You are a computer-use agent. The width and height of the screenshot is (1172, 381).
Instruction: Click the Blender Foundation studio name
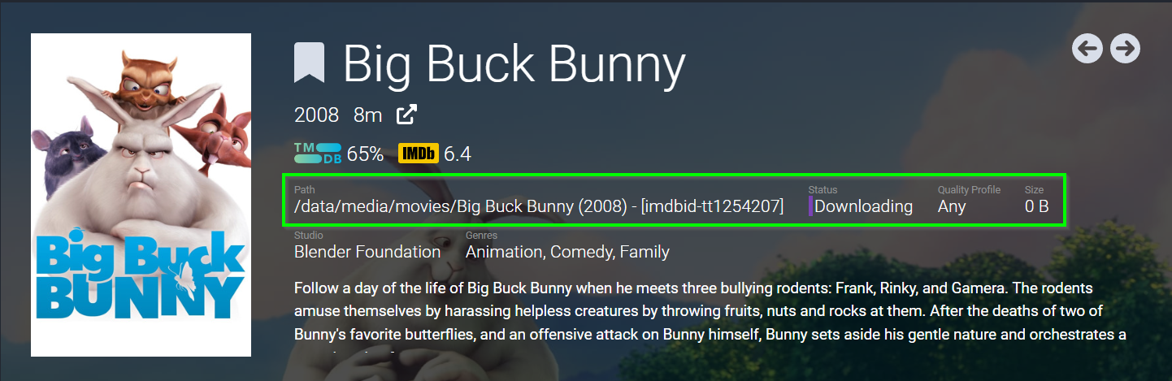(367, 252)
